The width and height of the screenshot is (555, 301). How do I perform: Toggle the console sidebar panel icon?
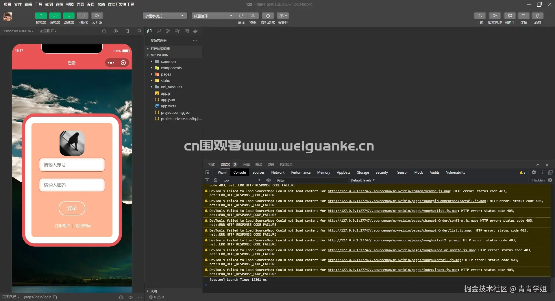coord(207,180)
